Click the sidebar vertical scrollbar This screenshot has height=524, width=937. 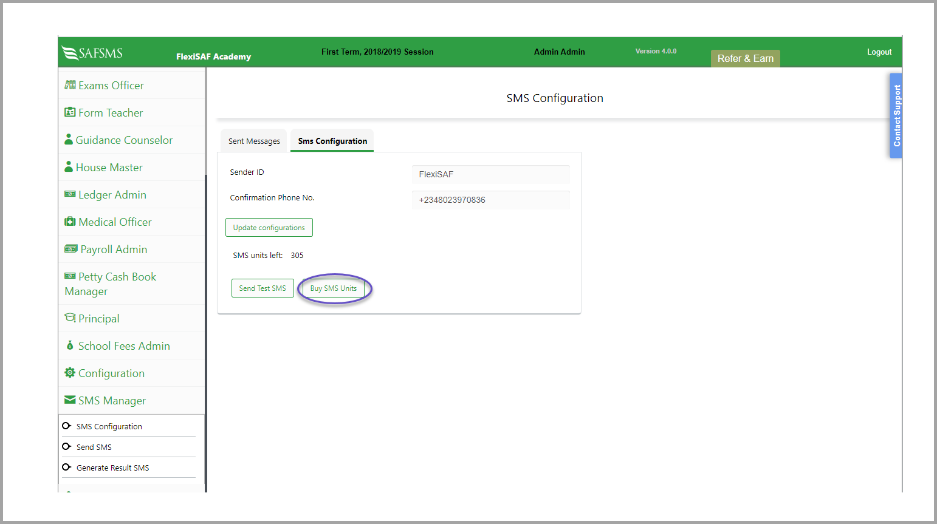coord(206,279)
